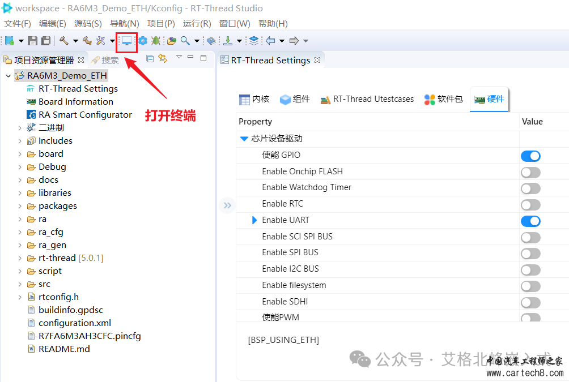Collapse all in project explorer panel
Viewport: 569px width, 382px height.
pyautogui.click(x=150, y=58)
